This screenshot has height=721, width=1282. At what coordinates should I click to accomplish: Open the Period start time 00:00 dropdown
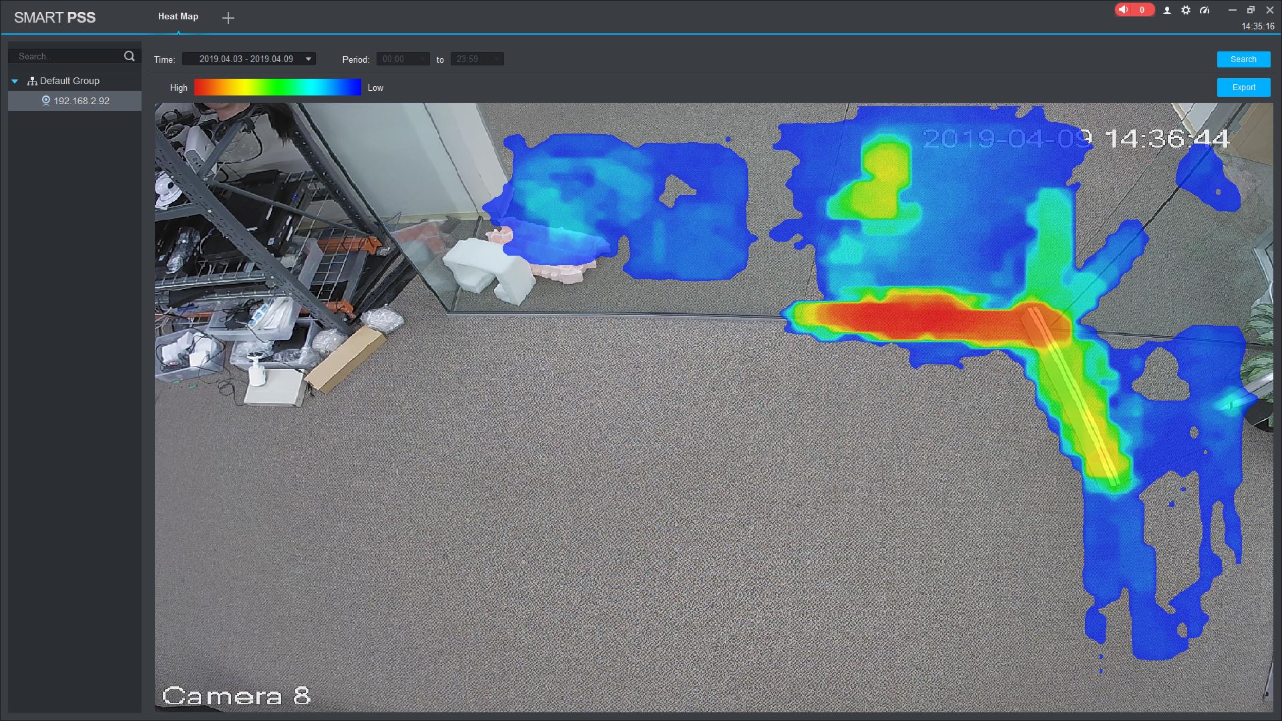[x=403, y=59]
